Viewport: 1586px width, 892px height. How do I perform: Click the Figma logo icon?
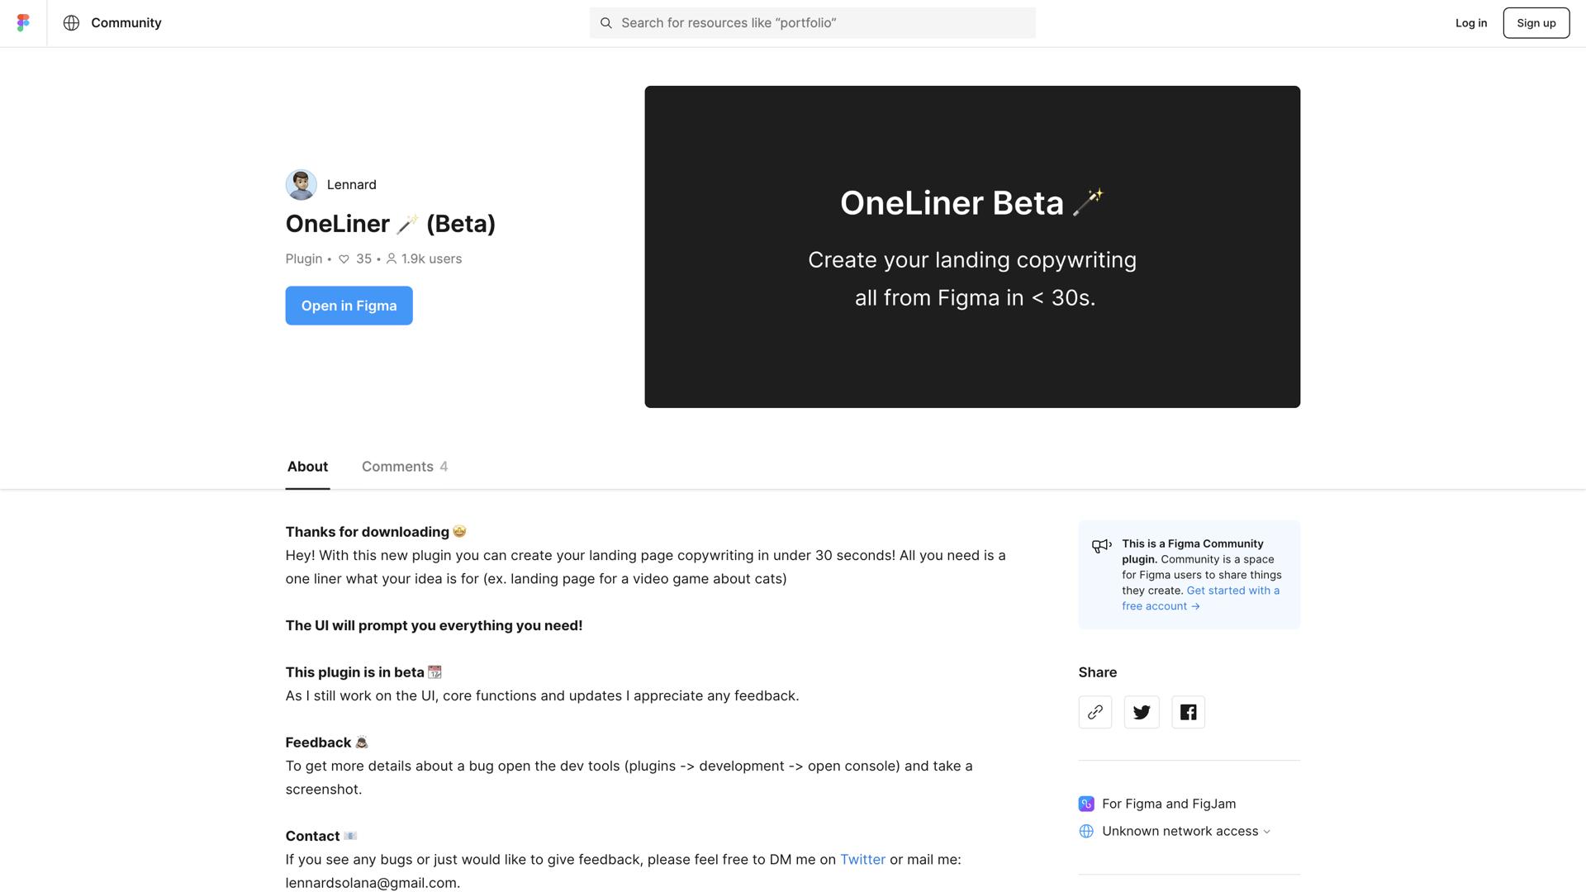22,22
